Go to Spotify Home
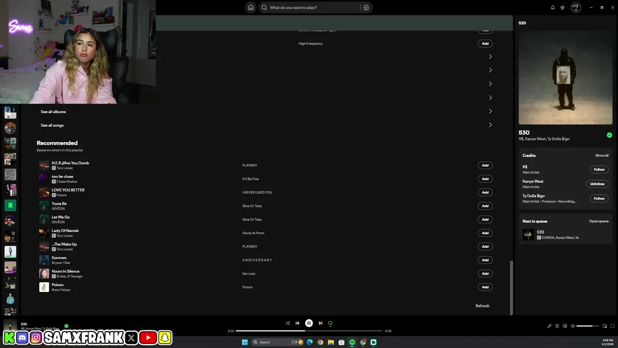The height and width of the screenshot is (348, 618). click(251, 7)
